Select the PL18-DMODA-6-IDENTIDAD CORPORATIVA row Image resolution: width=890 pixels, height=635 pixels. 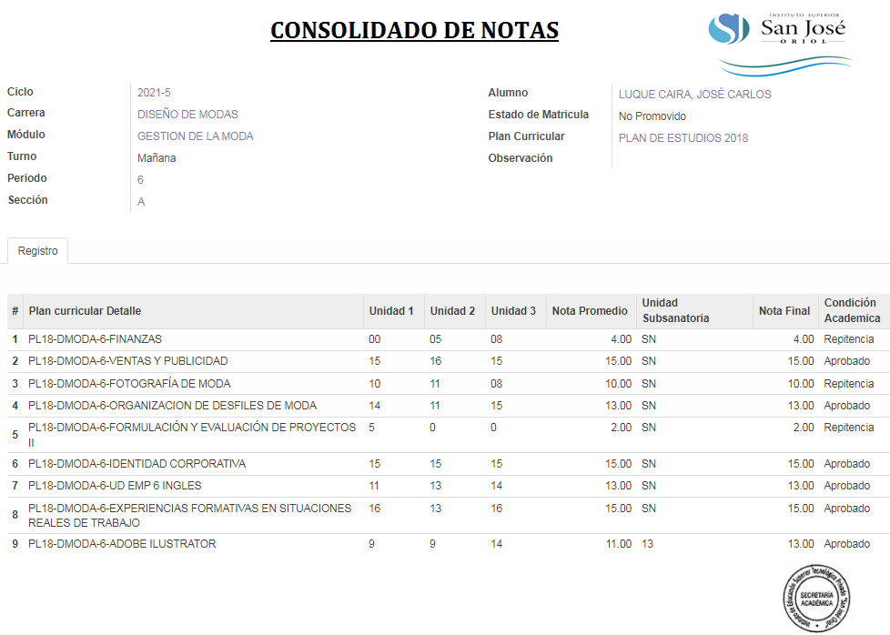pos(449,464)
